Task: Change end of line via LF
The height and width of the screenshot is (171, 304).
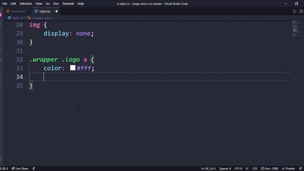Action: 247,169
